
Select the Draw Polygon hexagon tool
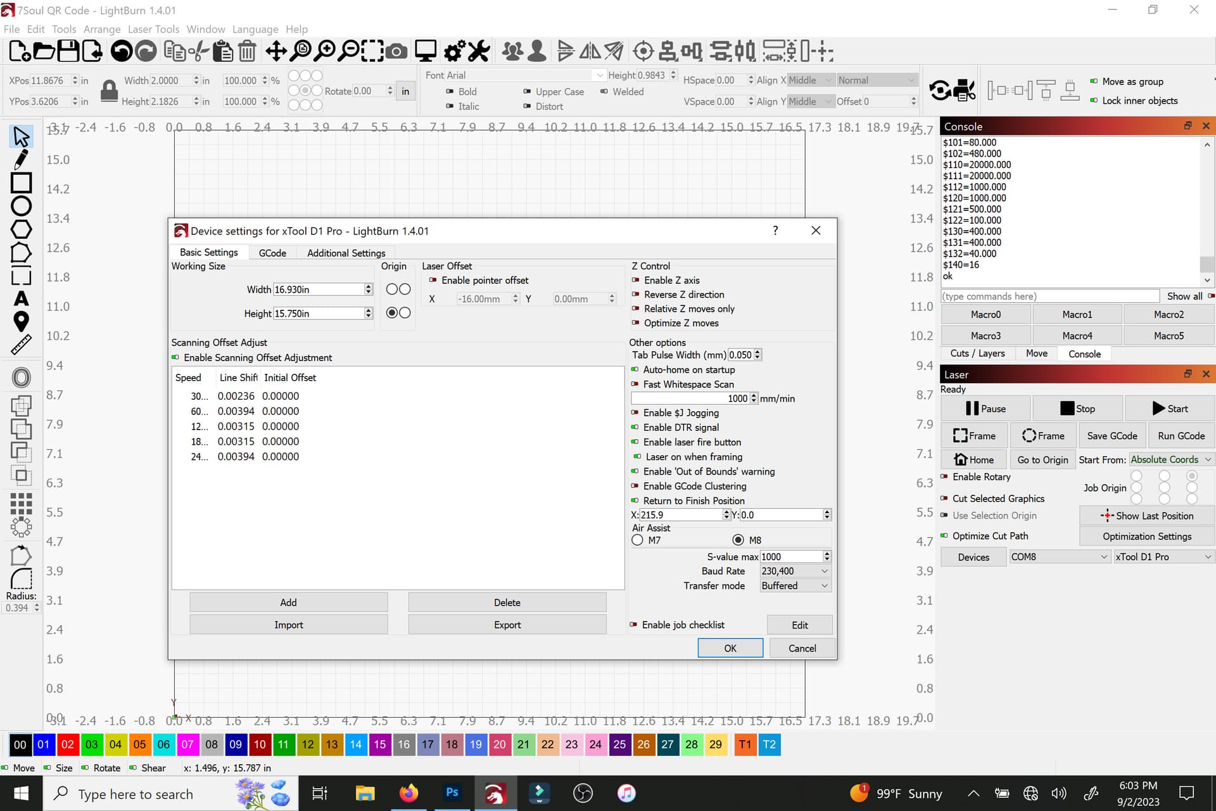(21, 229)
